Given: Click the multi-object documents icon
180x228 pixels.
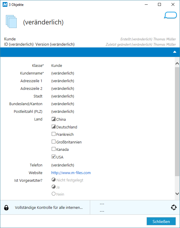Looking at the screenshot, I should pyautogui.click(x=11, y=22).
